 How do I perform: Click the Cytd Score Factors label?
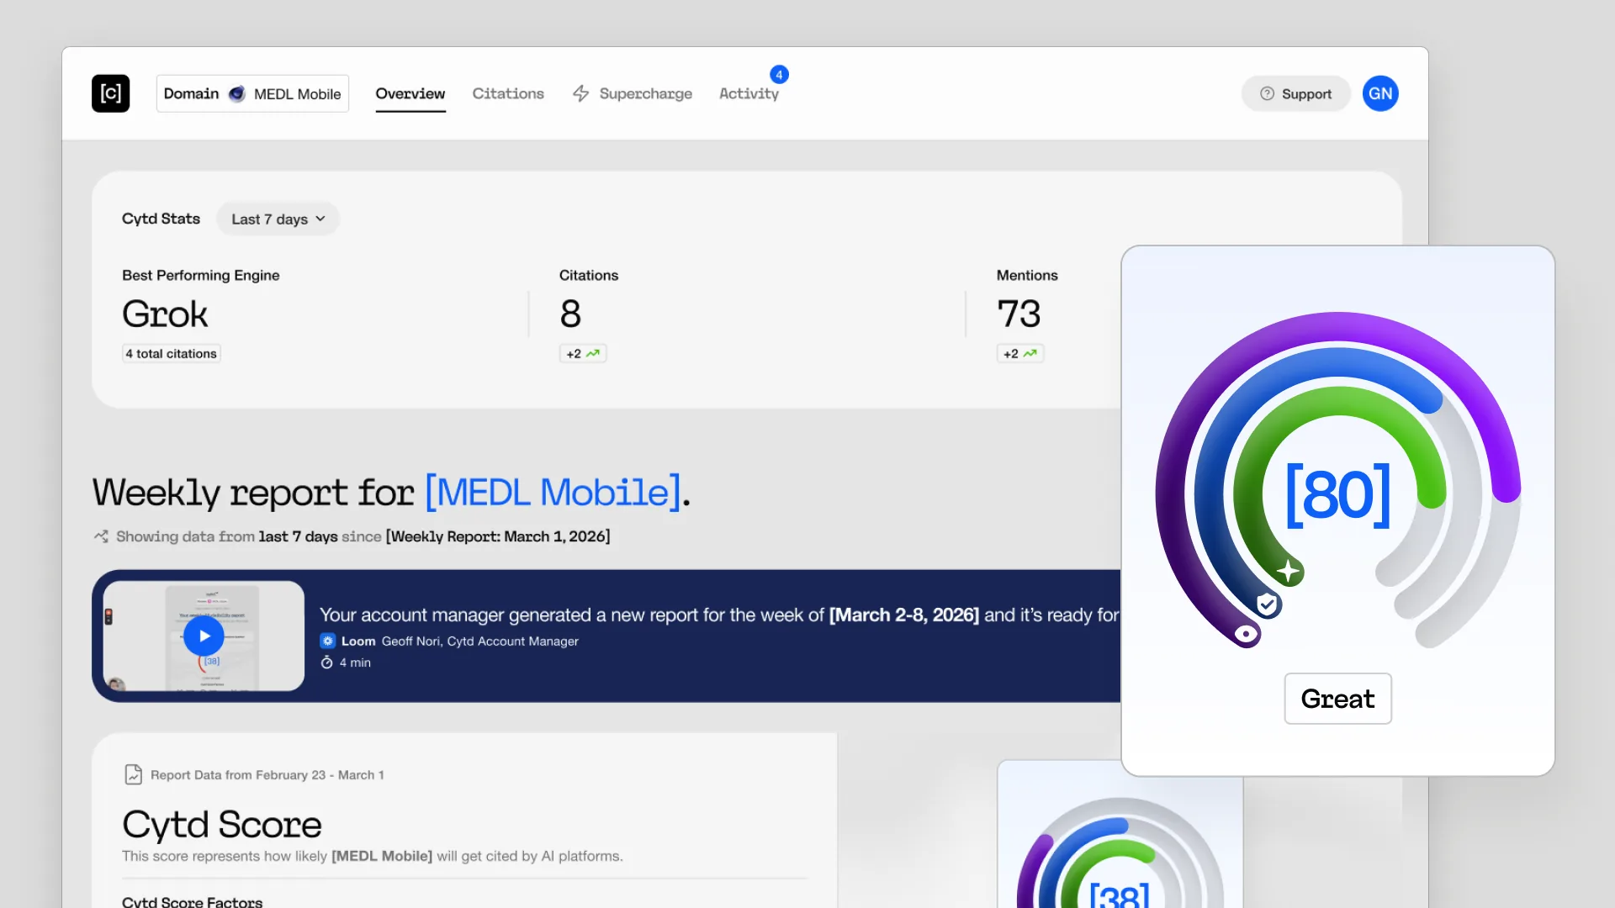point(192,900)
